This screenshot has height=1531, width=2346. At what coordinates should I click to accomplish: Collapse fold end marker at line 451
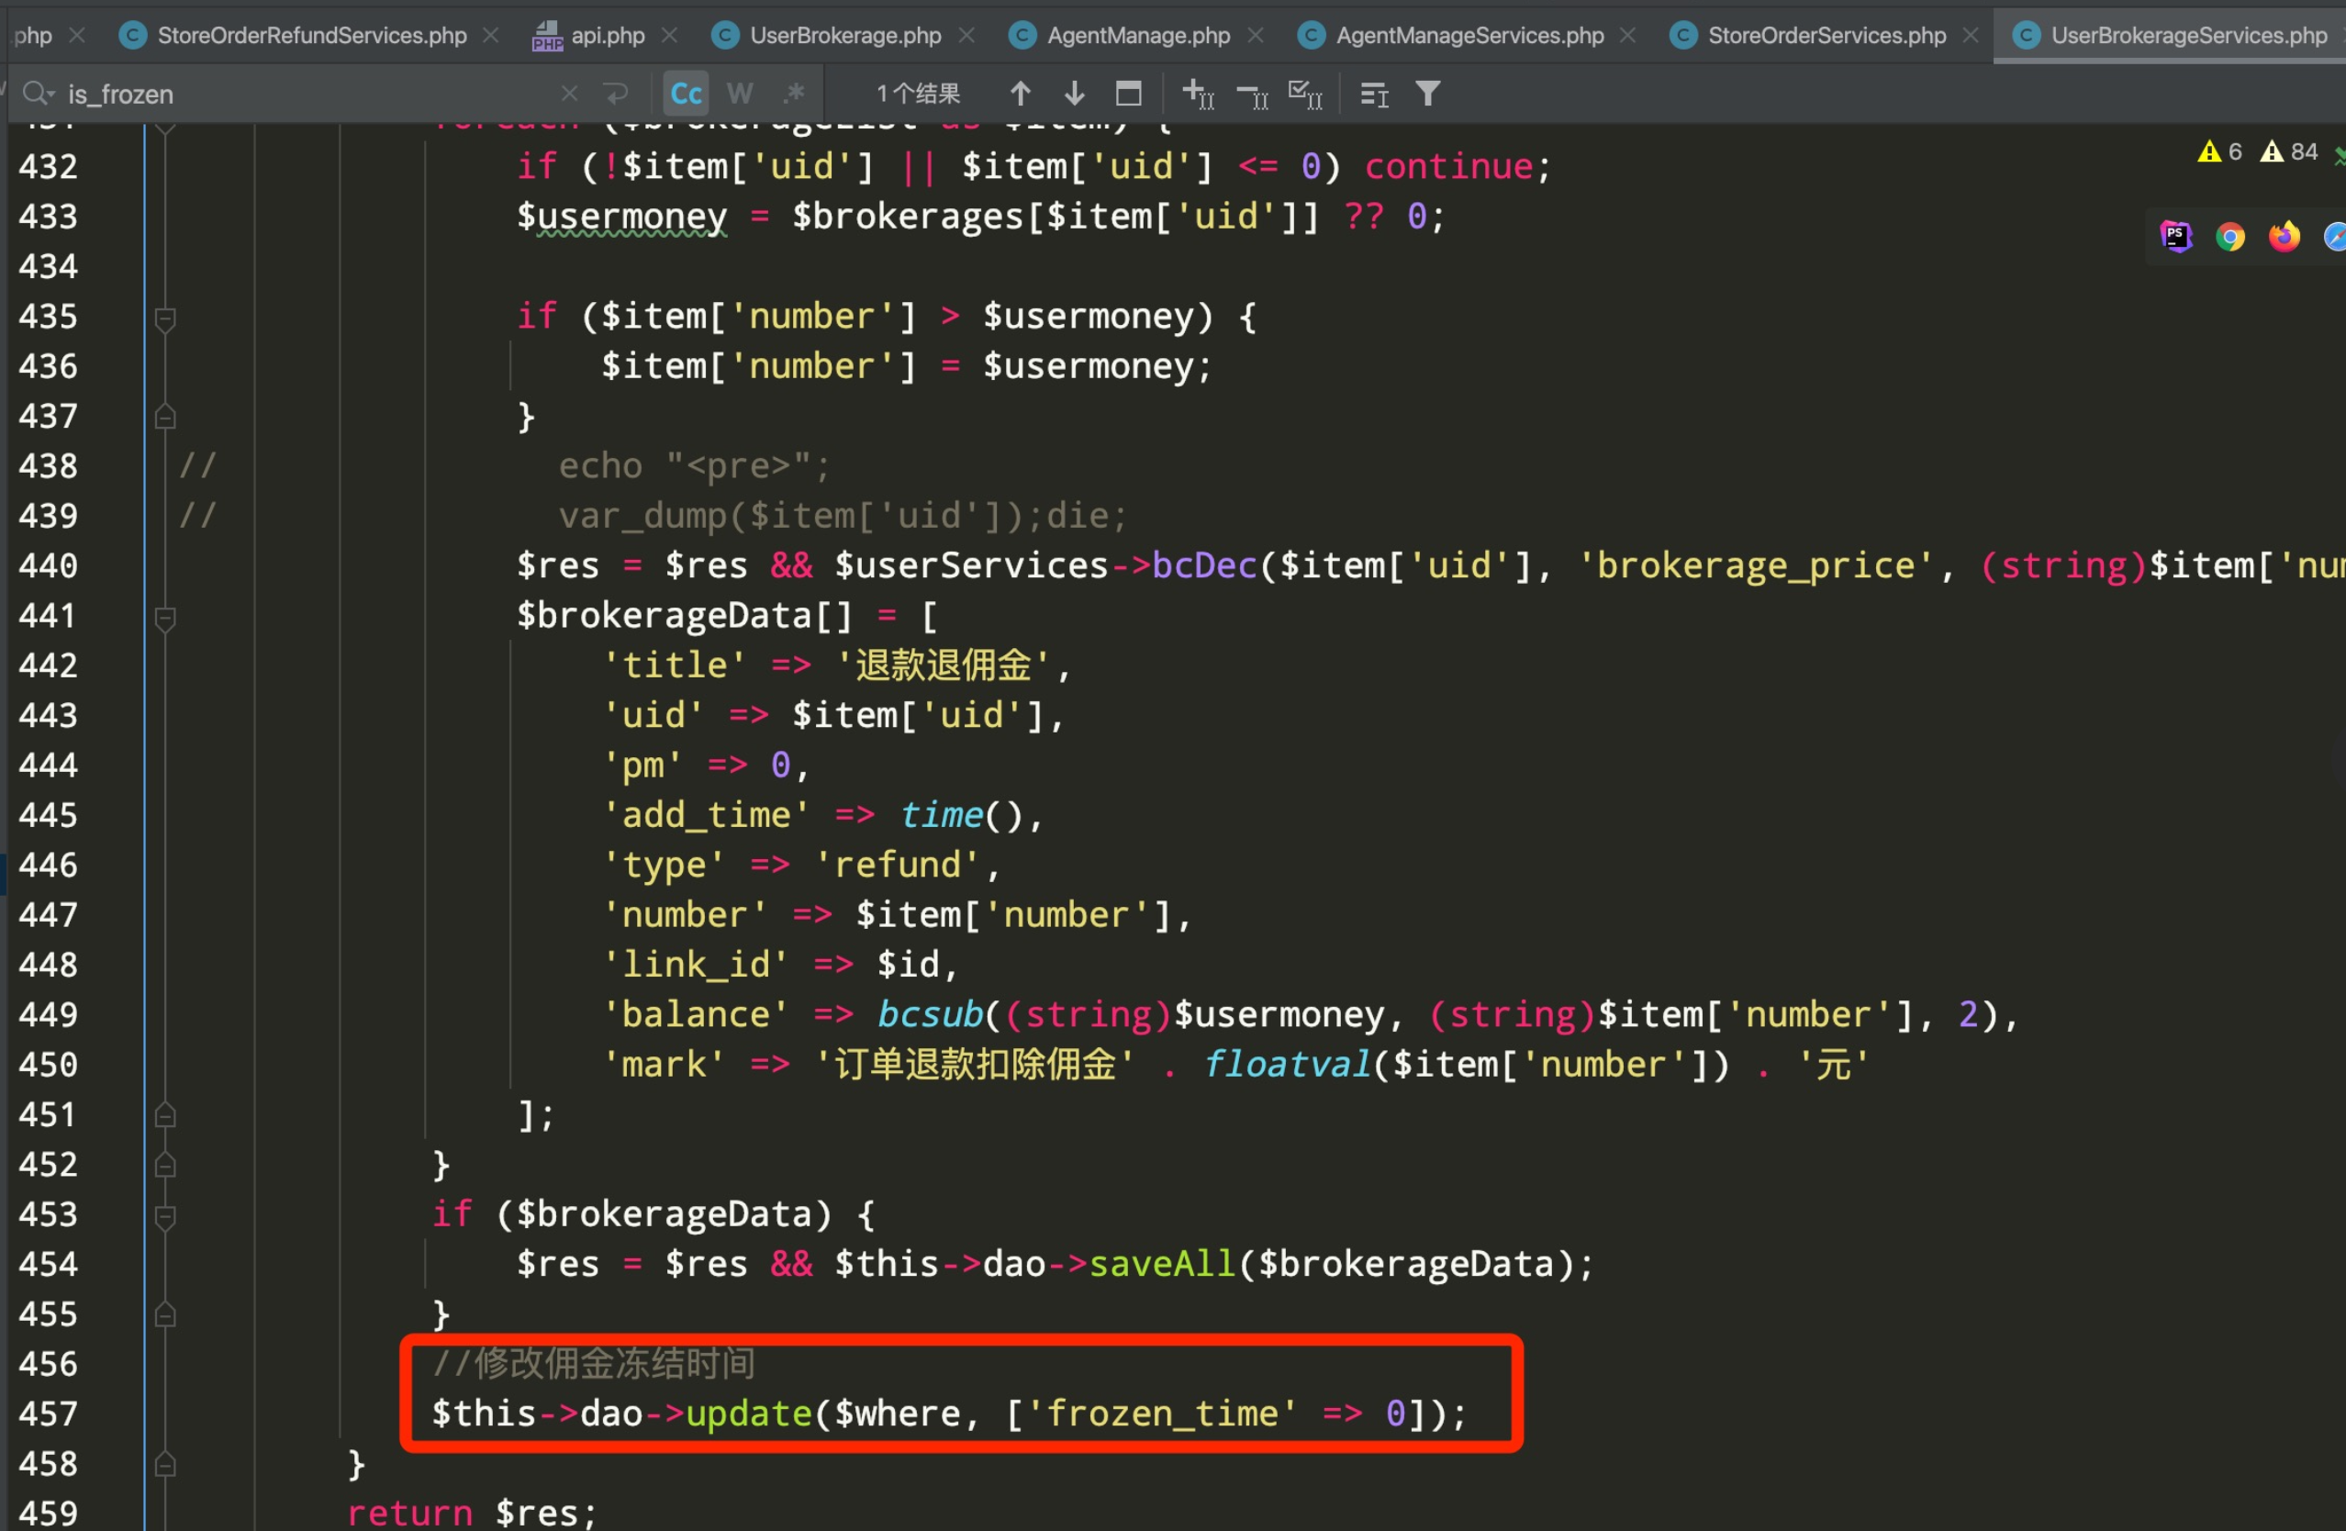pyautogui.click(x=165, y=1116)
